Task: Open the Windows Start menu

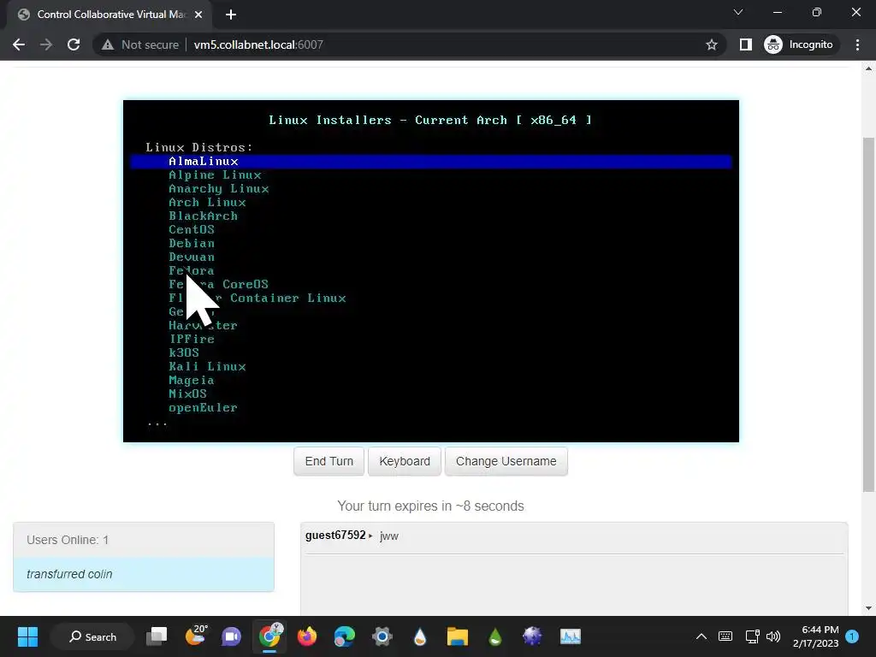Action: pyautogui.click(x=28, y=636)
